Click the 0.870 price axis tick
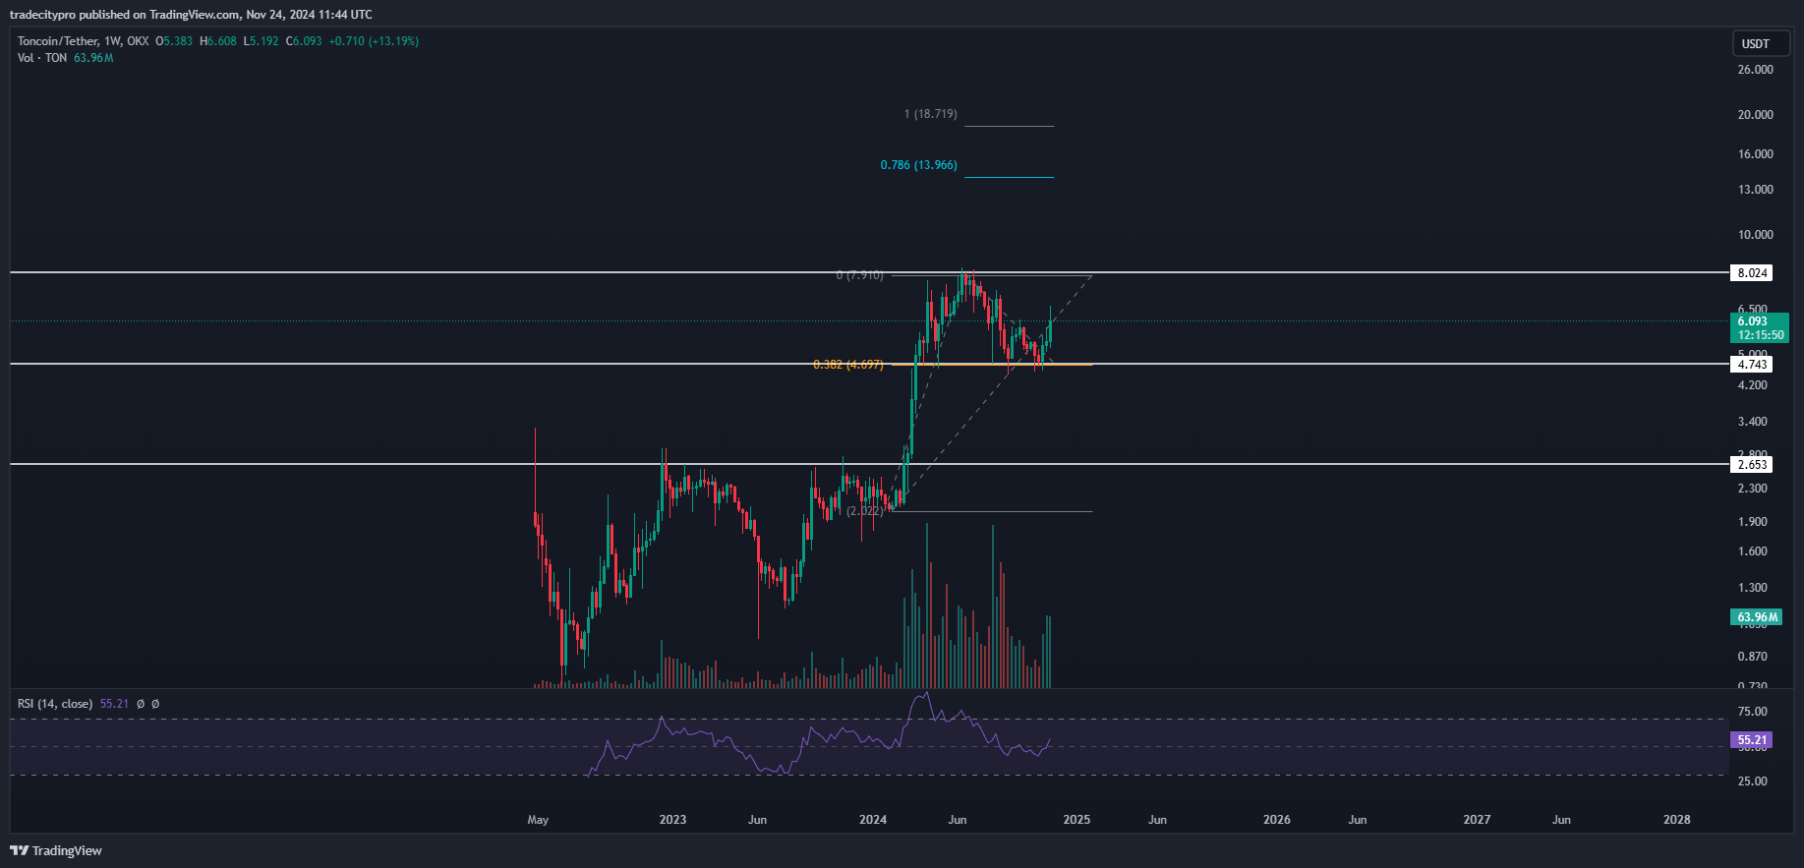 [x=1753, y=657]
